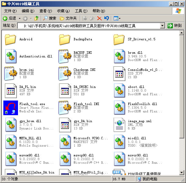Click the 16.7 MB status bar size
The image size is (186, 183).
point(119,179)
